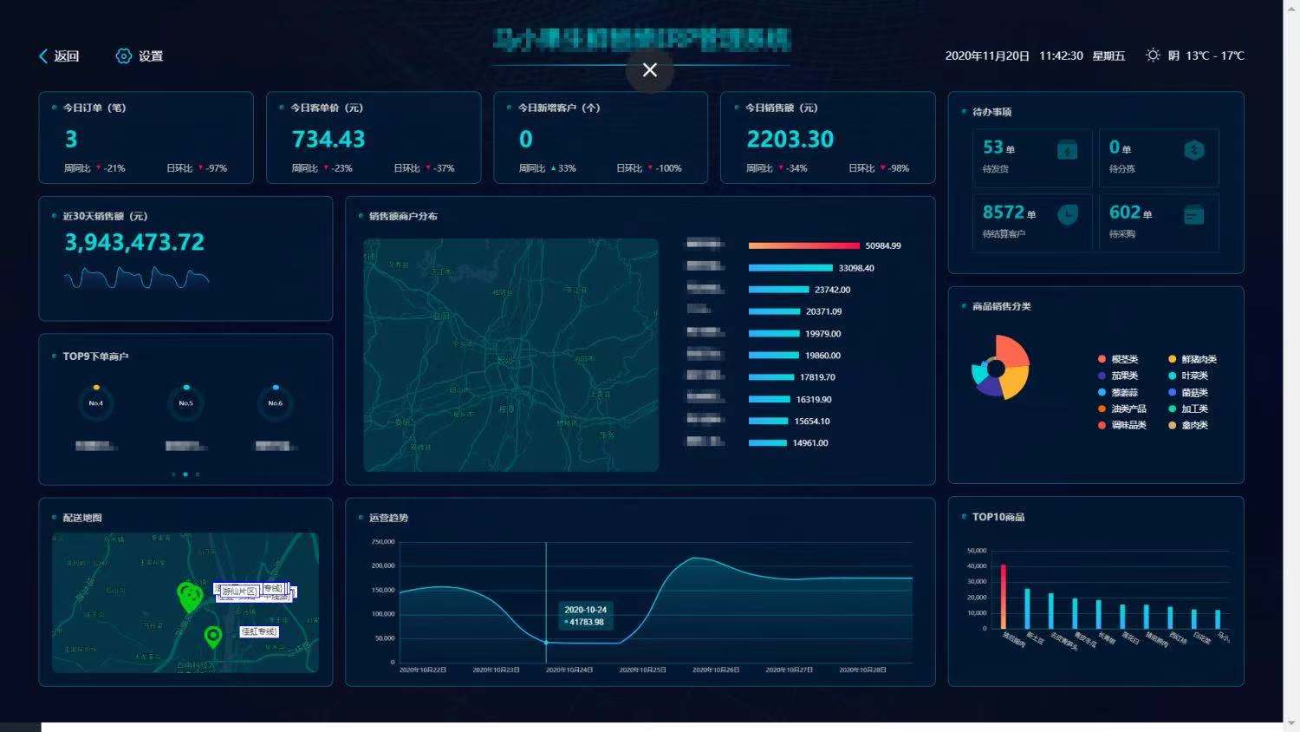Click the 运营趋势 panel title

pyautogui.click(x=388, y=518)
